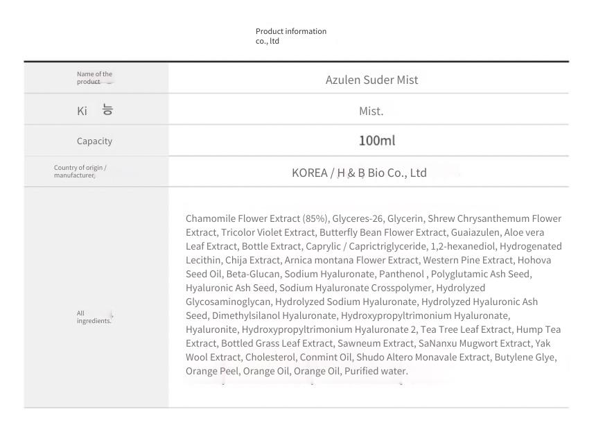Click 'Arnica montana Flower Extract' text
Screen dimensions: 596x425
(x=351, y=260)
